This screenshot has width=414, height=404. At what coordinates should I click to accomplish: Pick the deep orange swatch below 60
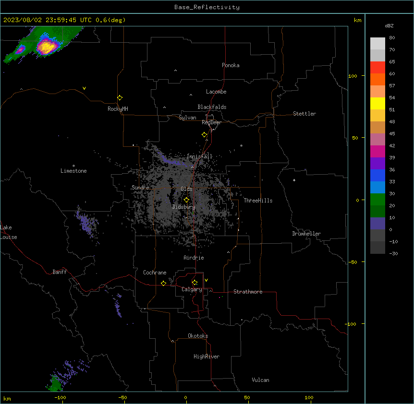(377, 79)
